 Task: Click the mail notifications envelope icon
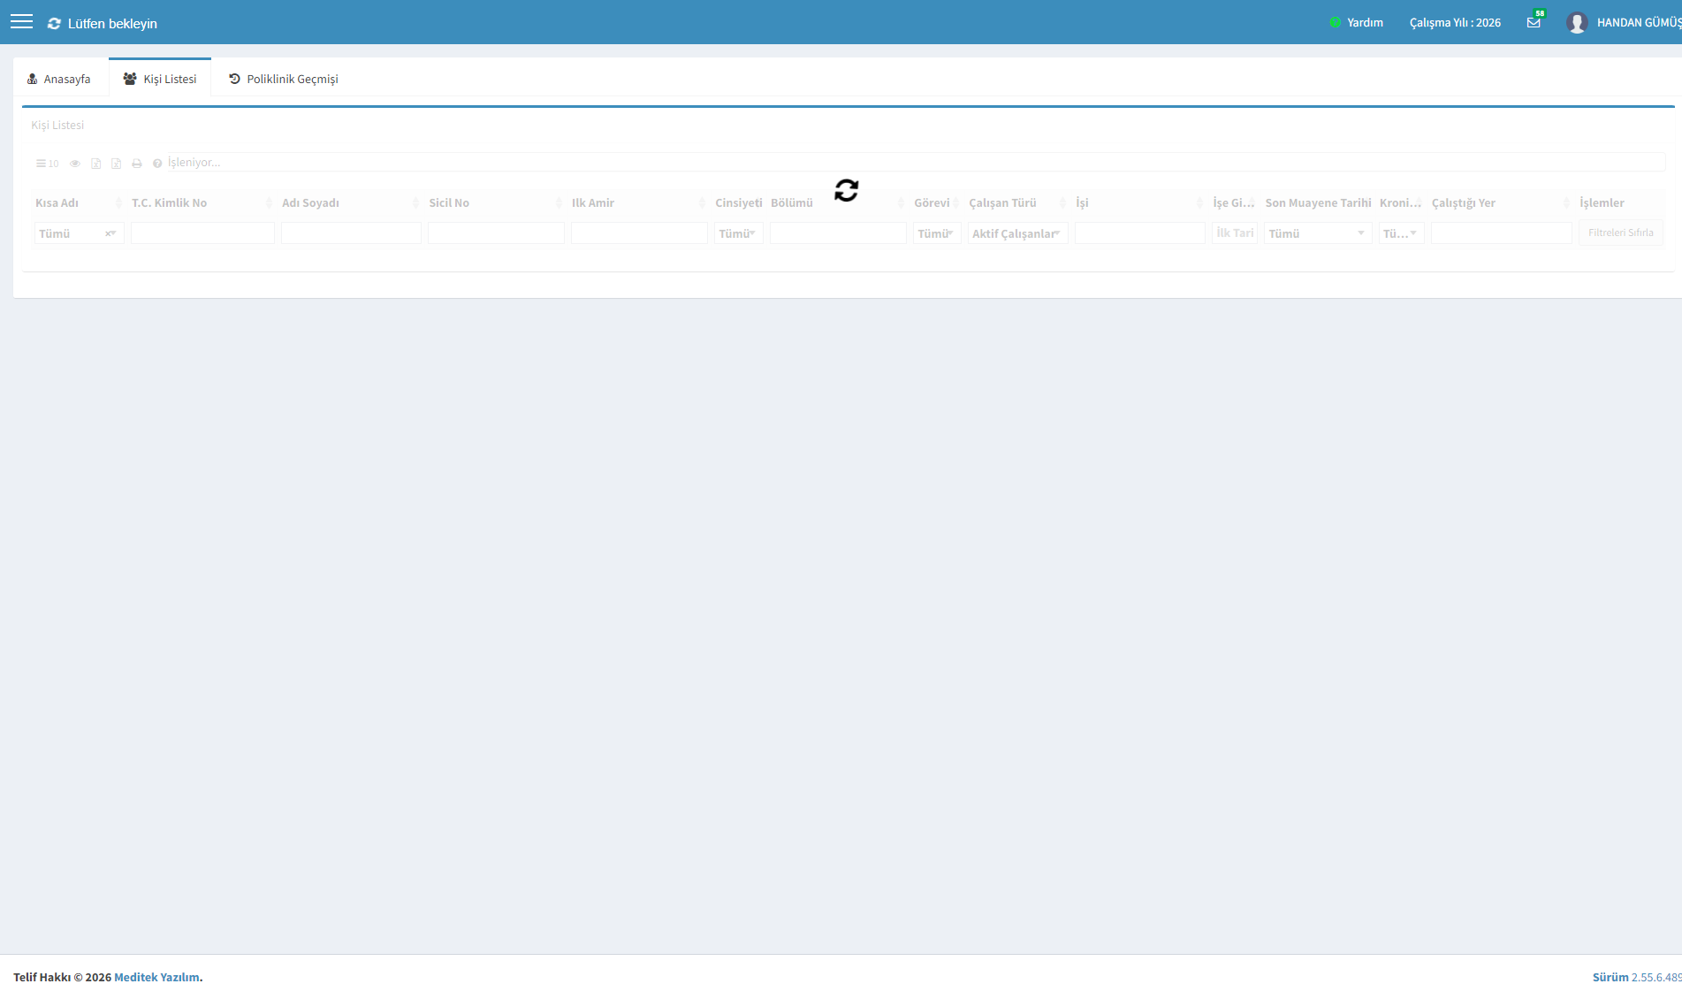pyautogui.click(x=1534, y=23)
